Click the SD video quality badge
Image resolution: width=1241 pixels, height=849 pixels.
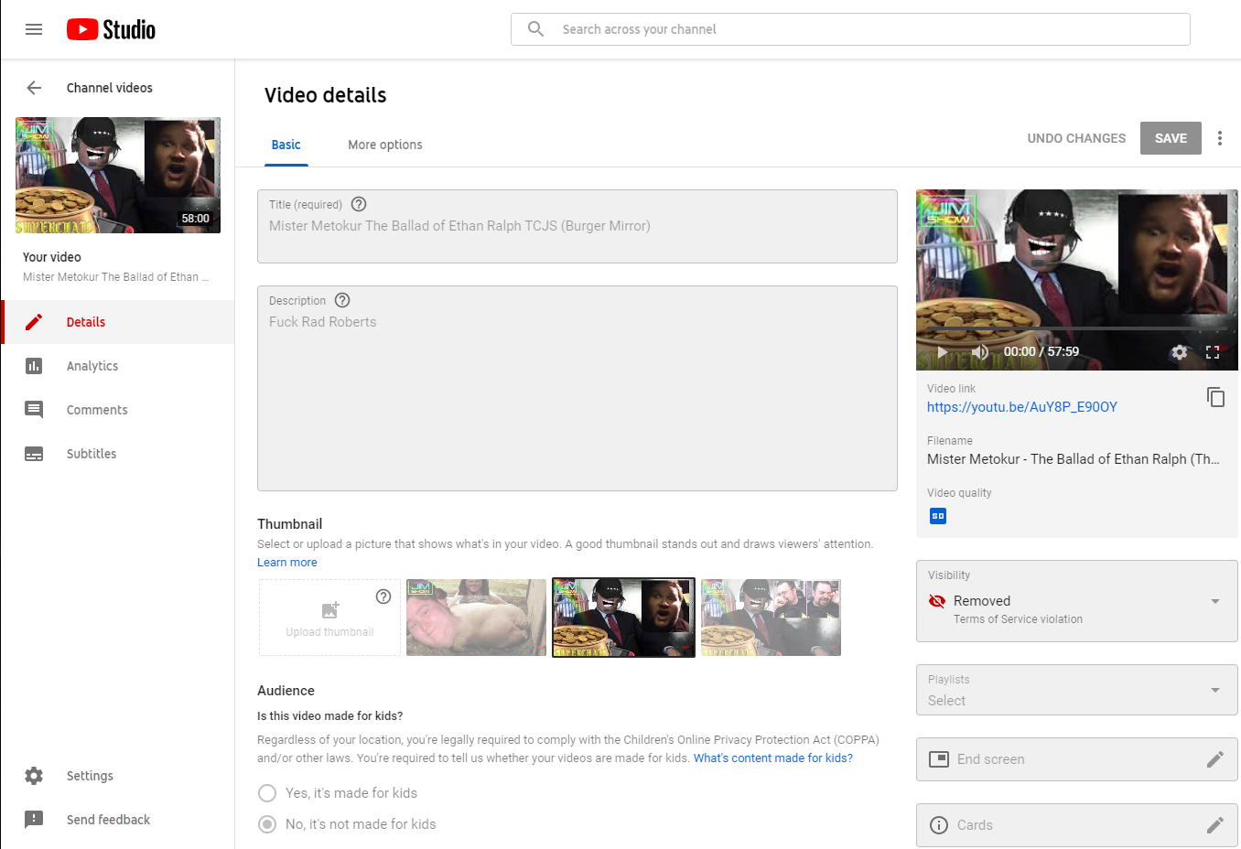[x=938, y=516]
